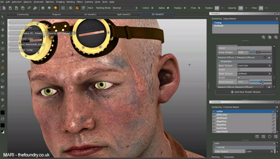280x159 pixels.
Task: Open the Filters menu
Action: point(80,2)
